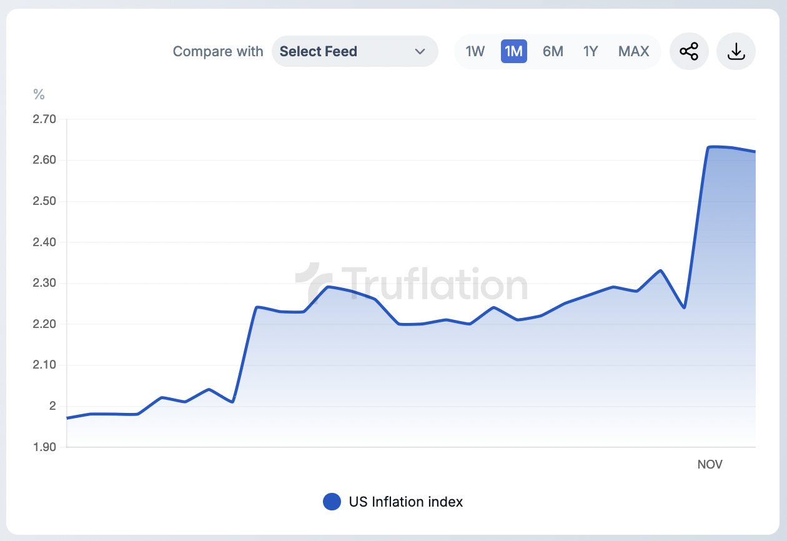Click the % unit label above the axis
The height and width of the screenshot is (541, 787).
point(39,94)
